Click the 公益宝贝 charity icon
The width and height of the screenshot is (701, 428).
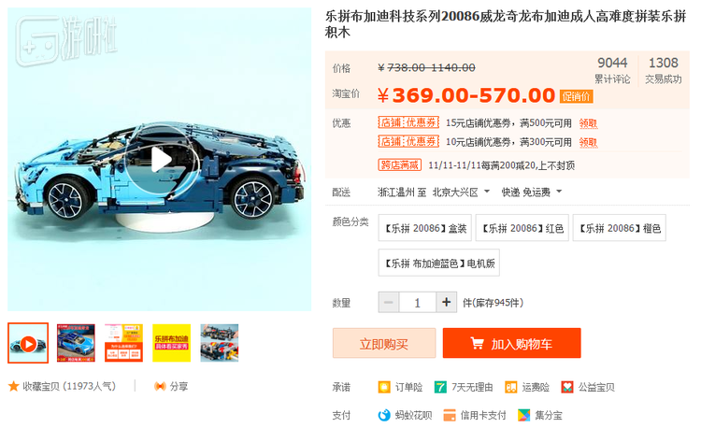[x=567, y=387]
